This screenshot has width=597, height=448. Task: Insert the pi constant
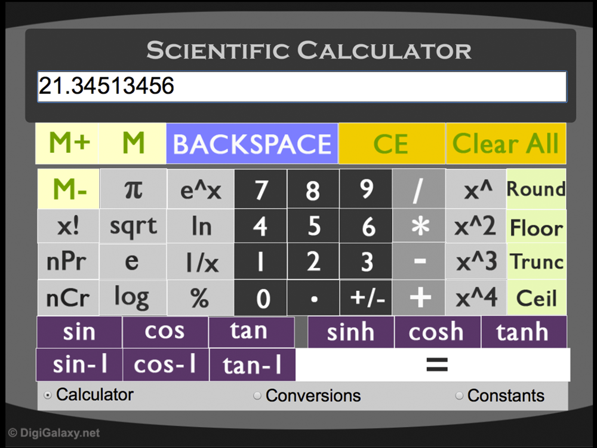(133, 189)
